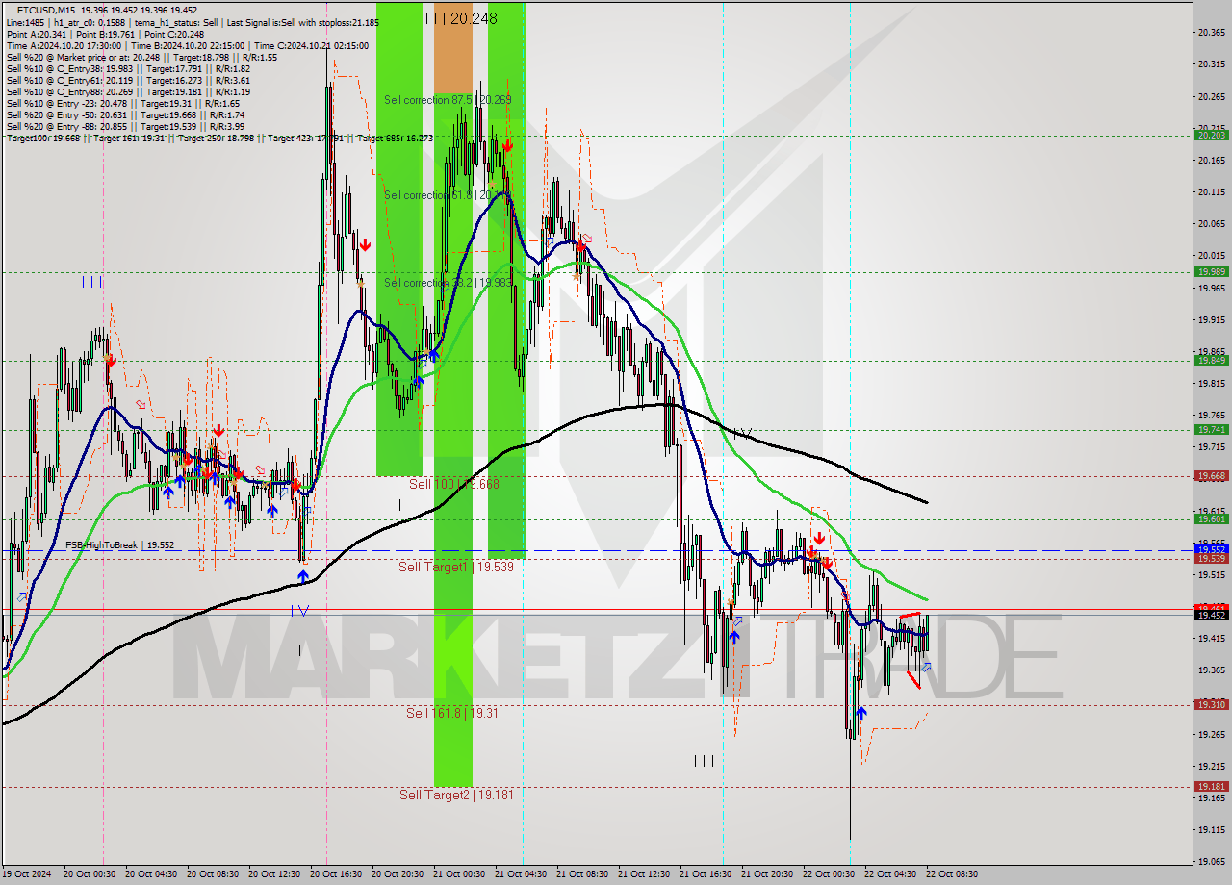Select the 'Sell Target2 | 19.181' label
Viewport: 1232px width, 885px height.
[x=456, y=795]
